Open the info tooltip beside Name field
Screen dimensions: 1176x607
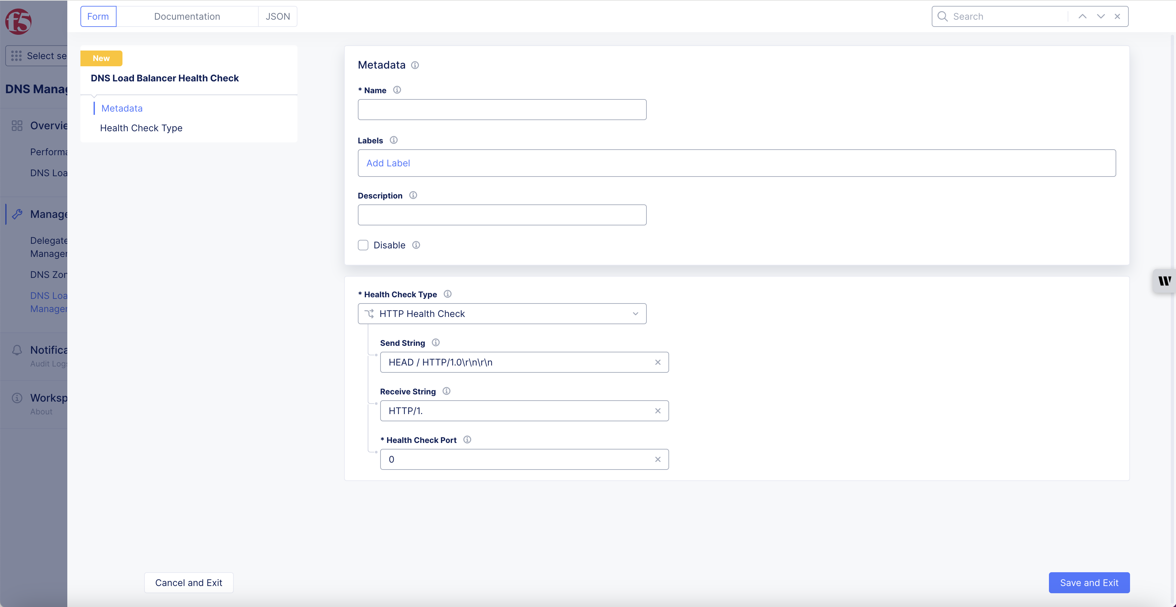(397, 90)
